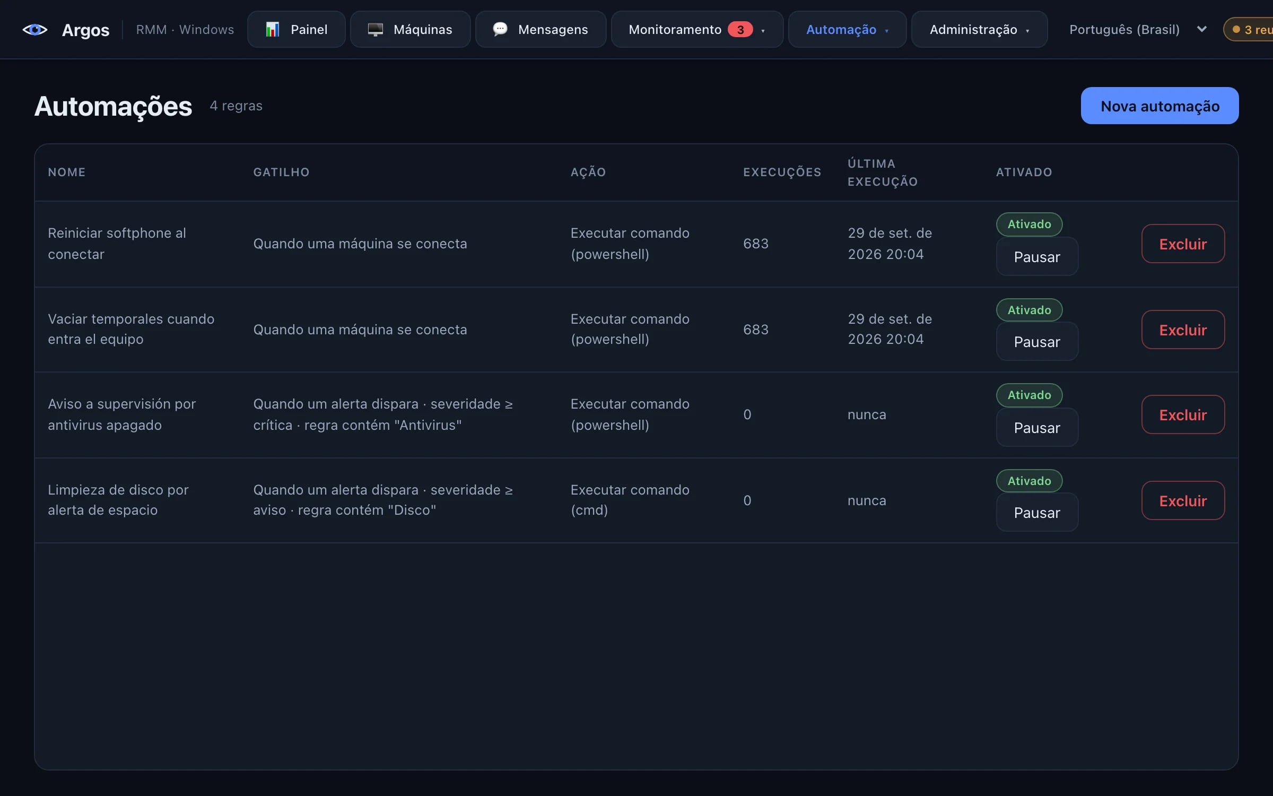Click the Máquinas monitor icon
The width and height of the screenshot is (1273, 796).
tap(375, 29)
